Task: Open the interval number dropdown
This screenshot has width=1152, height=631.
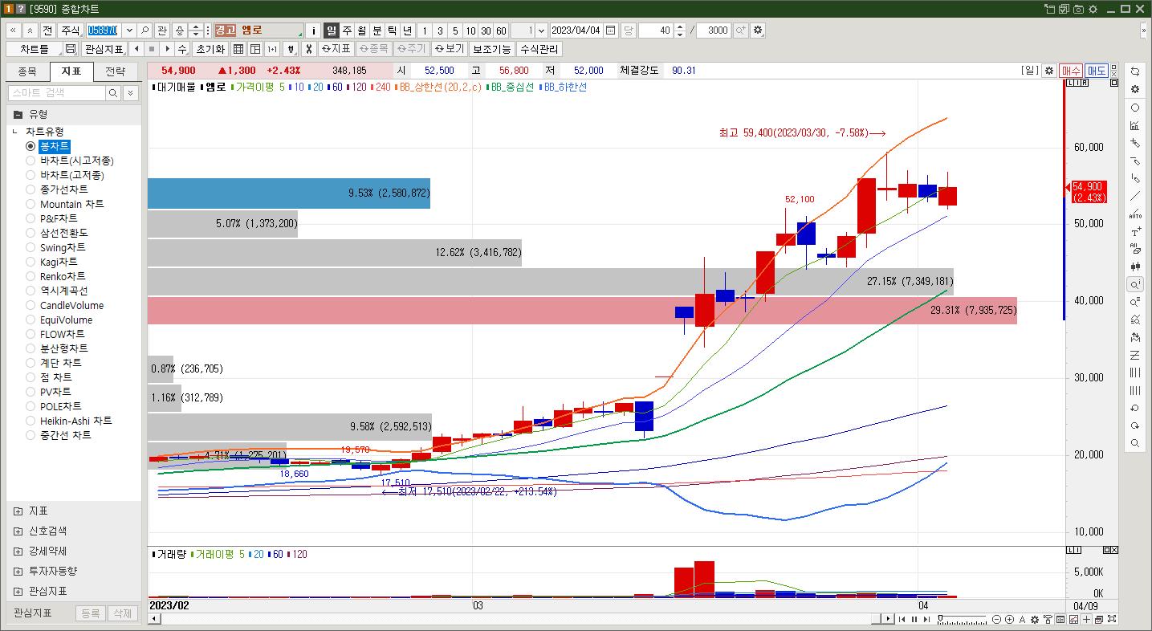Action: (541, 31)
